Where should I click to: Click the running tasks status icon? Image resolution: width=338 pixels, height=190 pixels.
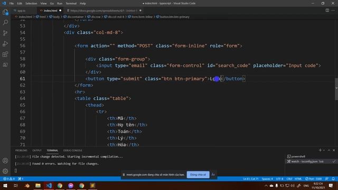pyautogui.click(x=21, y=179)
